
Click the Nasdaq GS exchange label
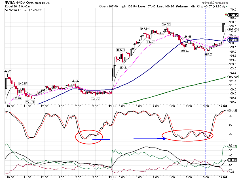[x=42, y=3]
